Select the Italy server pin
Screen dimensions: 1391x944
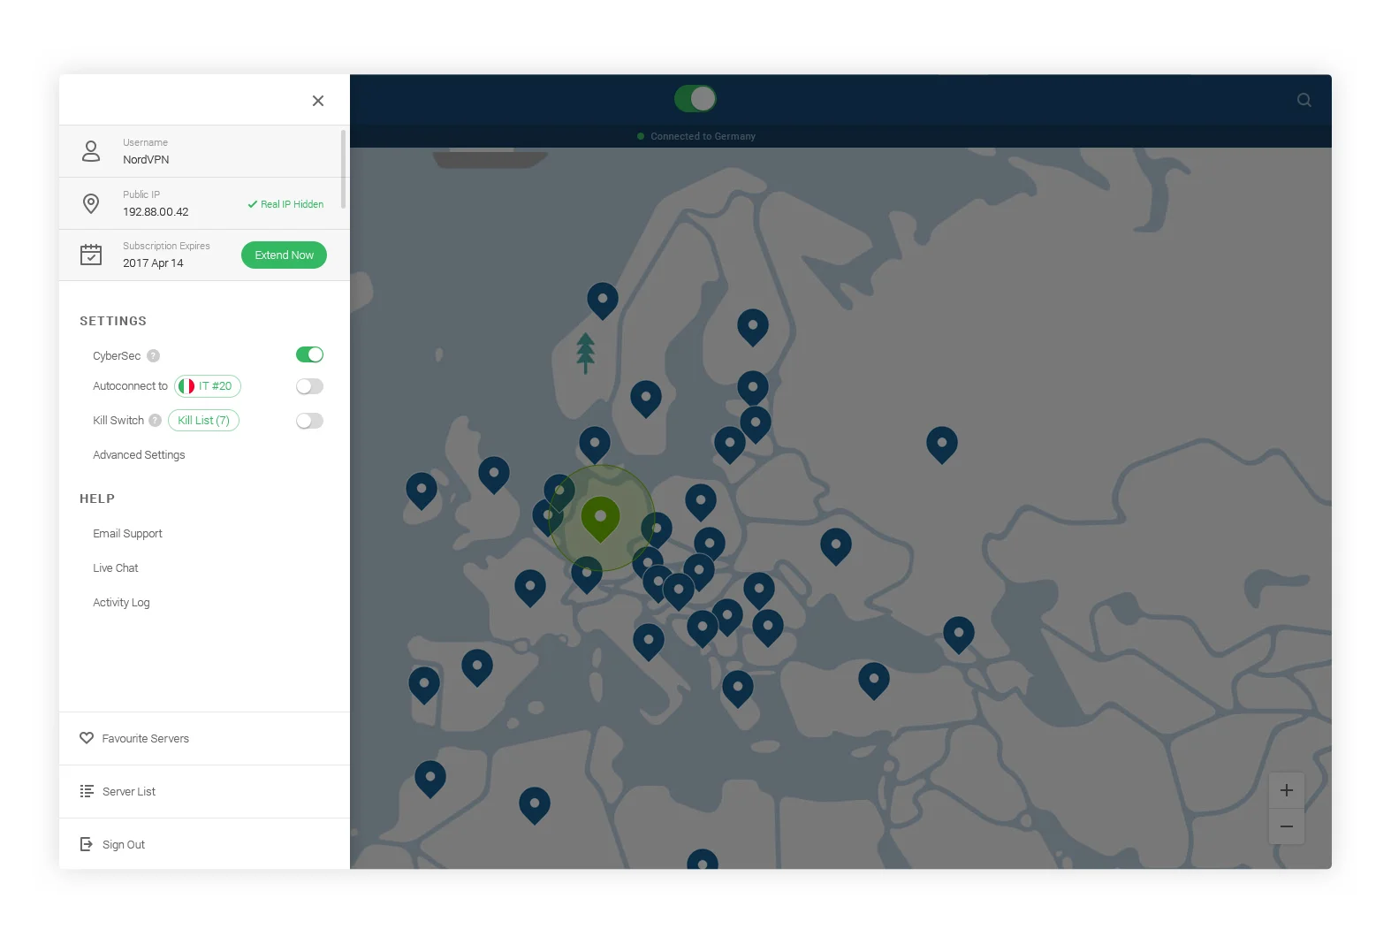(649, 643)
